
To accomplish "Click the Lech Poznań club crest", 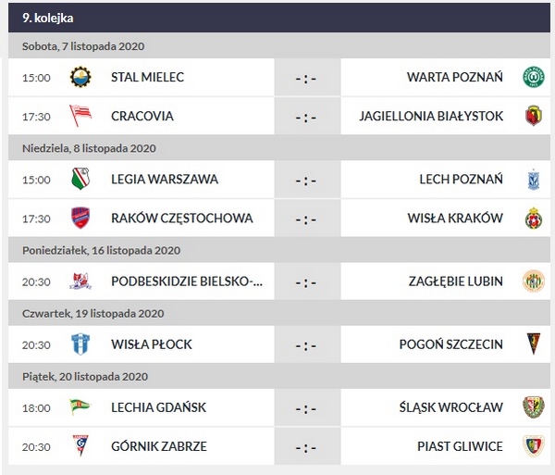I will (x=533, y=179).
